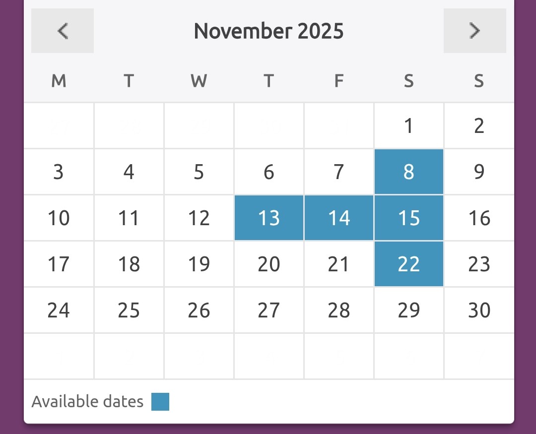Click the Available dates legend label
The width and height of the screenshot is (536, 434).
tap(87, 402)
